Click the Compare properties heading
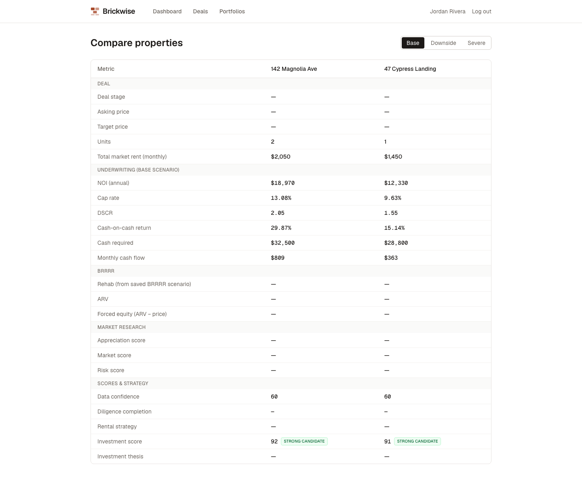Screen dimensions: 582x477 [137, 43]
